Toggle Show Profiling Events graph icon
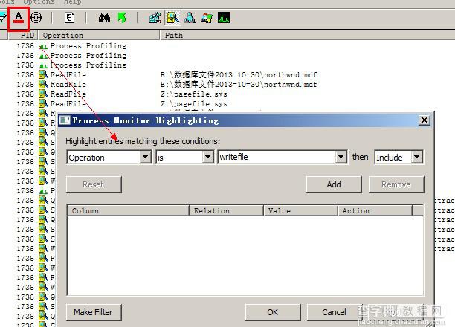Viewport: 455px width, 327px height. coord(224,18)
